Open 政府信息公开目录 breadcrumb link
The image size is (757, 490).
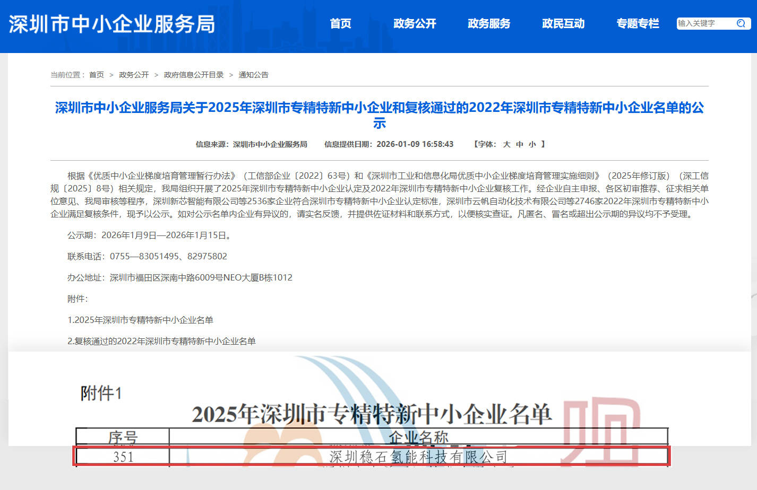click(x=194, y=75)
